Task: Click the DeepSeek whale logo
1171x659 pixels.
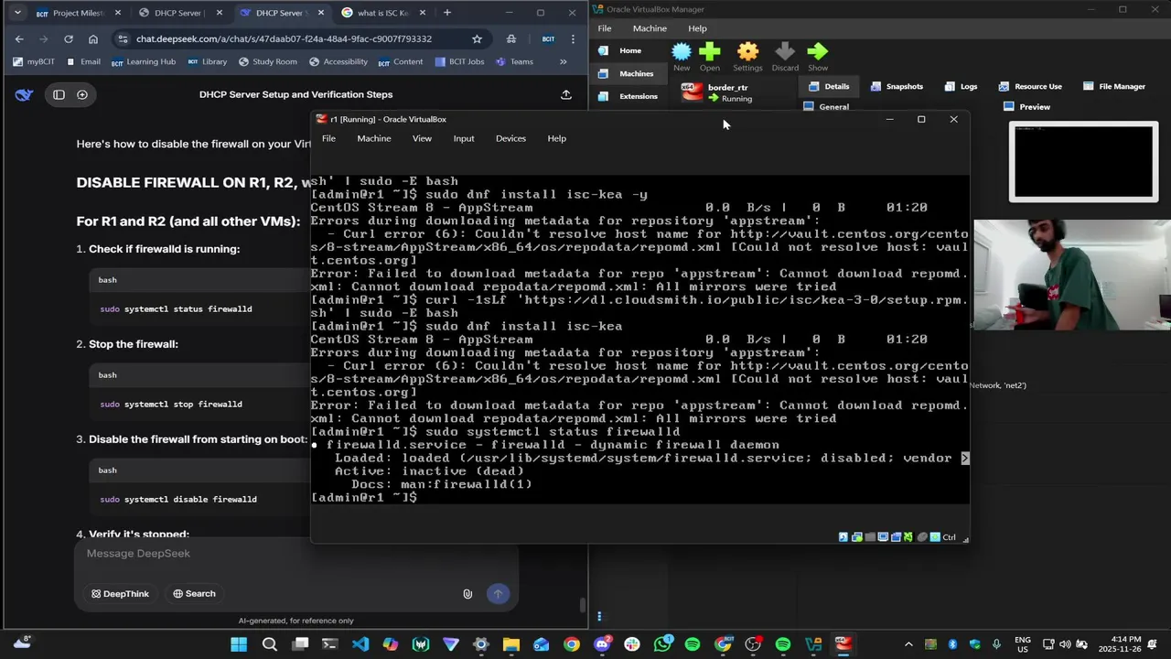Action: click(25, 94)
